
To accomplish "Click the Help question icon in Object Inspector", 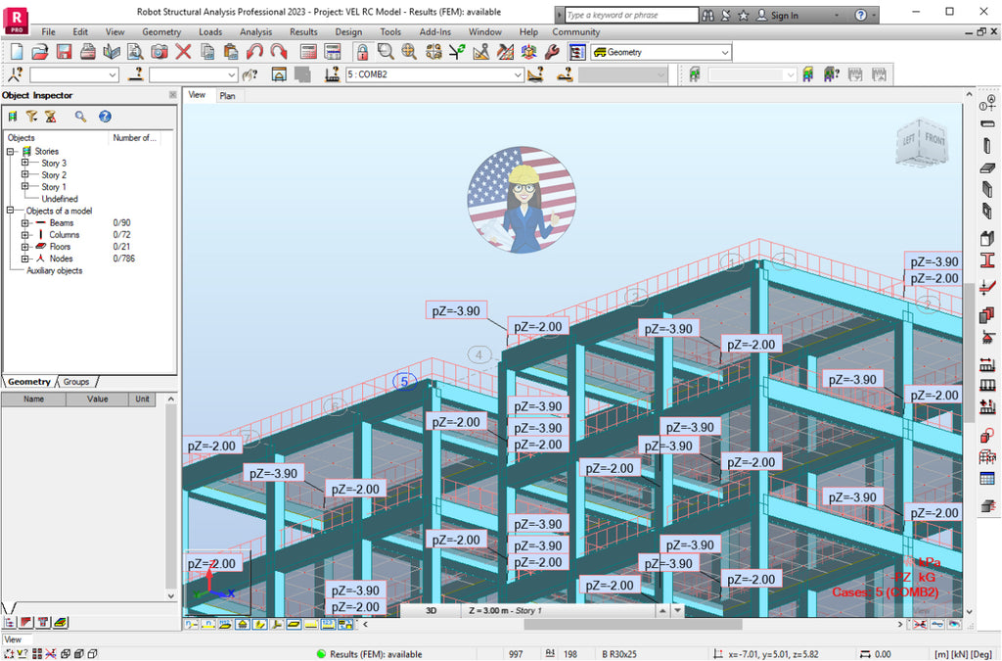I will click(x=104, y=117).
